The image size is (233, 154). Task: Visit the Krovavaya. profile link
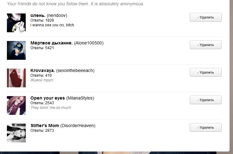[x=43, y=71]
